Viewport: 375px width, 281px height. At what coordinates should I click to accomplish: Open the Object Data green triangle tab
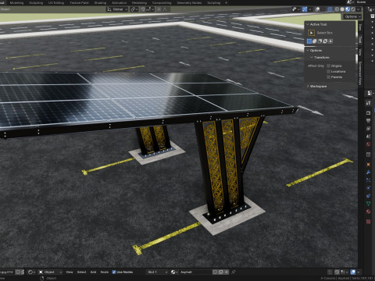click(368, 204)
